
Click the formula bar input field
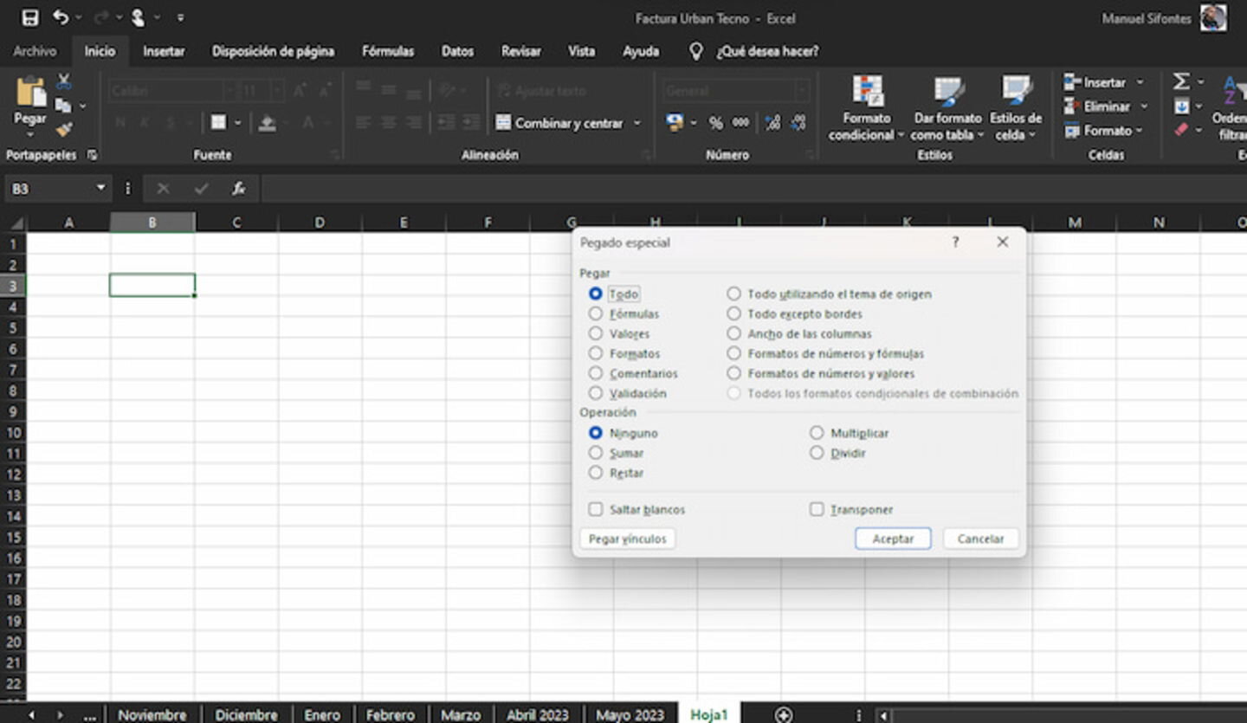pos(753,188)
